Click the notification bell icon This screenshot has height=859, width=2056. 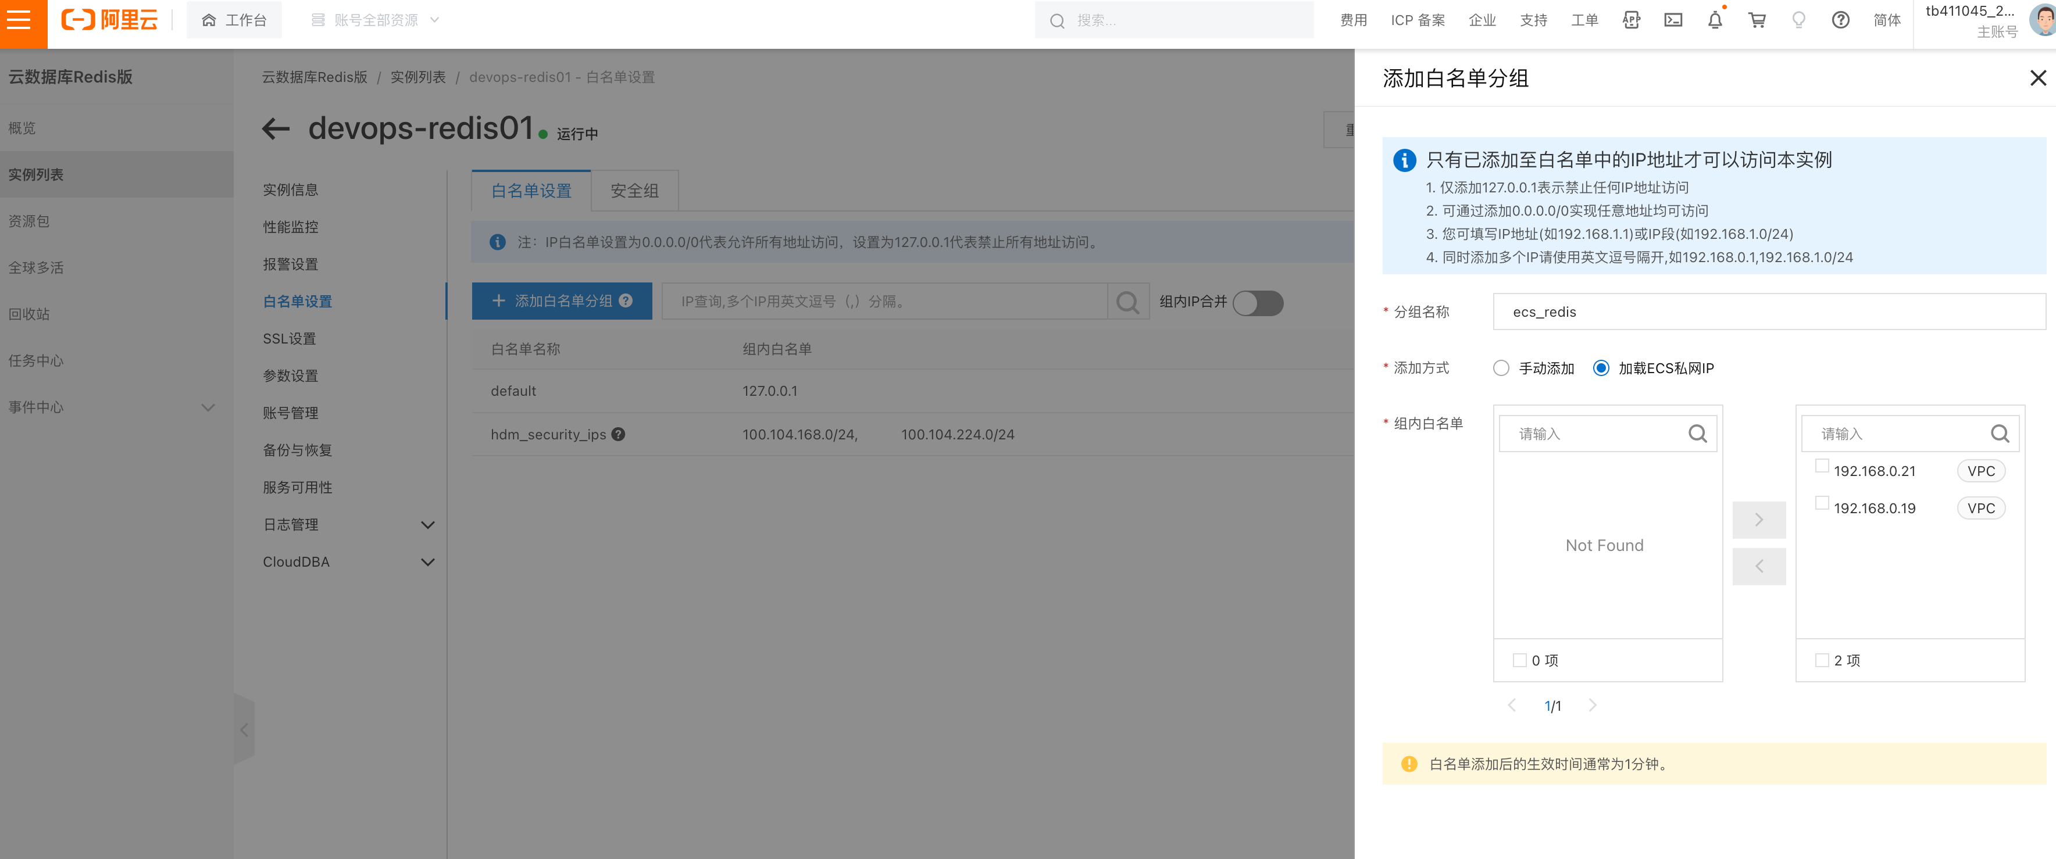[1714, 21]
